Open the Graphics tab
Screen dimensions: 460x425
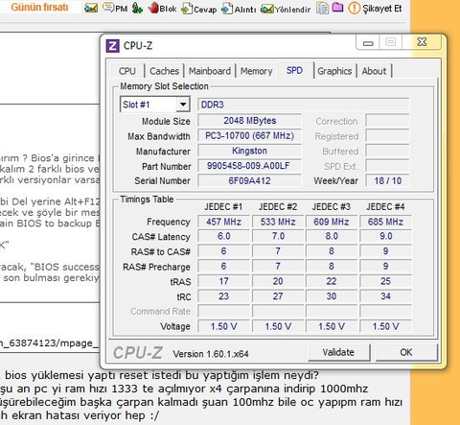pos(334,71)
